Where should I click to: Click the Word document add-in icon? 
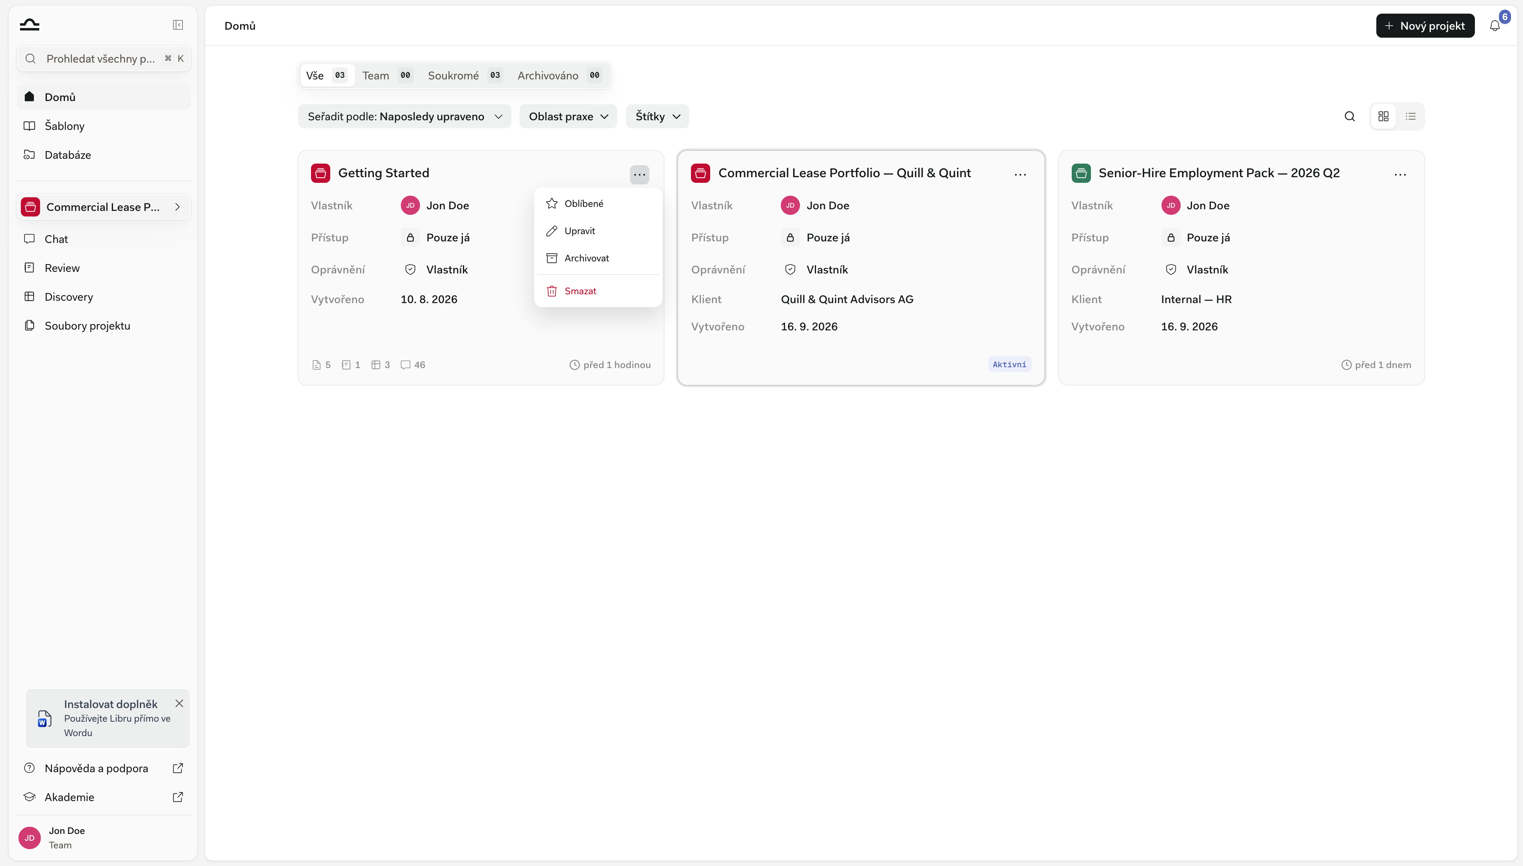coord(44,718)
